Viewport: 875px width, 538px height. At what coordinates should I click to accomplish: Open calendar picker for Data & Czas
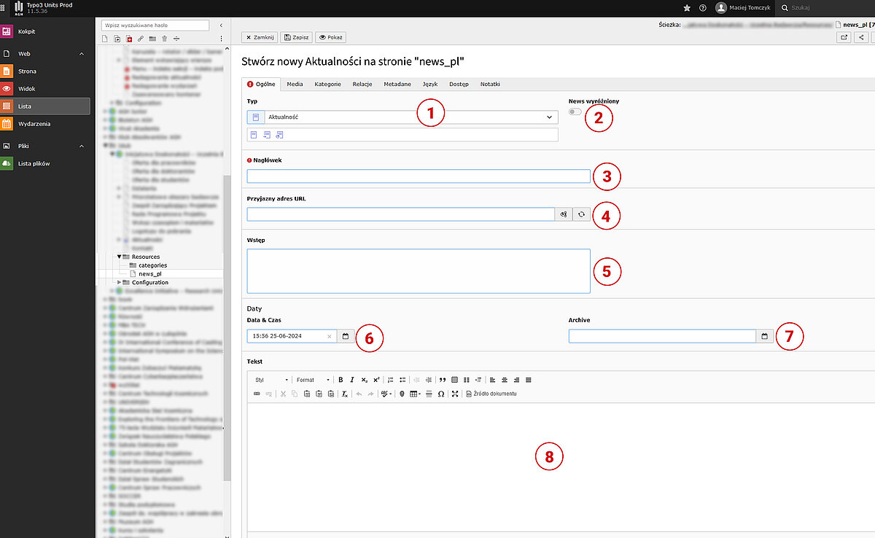point(346,336)
